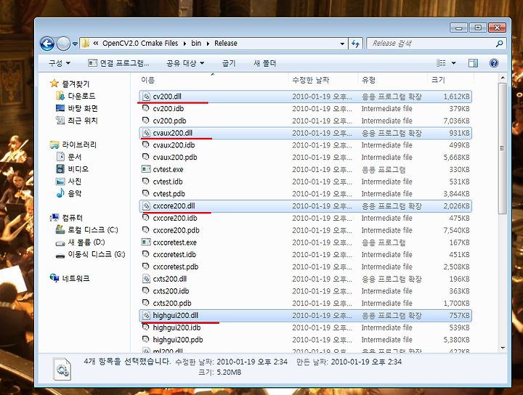The height and width of the screenshot is (395, 523).
Task: Click the change view icon
Action: pyautogui.click(x=441, y=63)
